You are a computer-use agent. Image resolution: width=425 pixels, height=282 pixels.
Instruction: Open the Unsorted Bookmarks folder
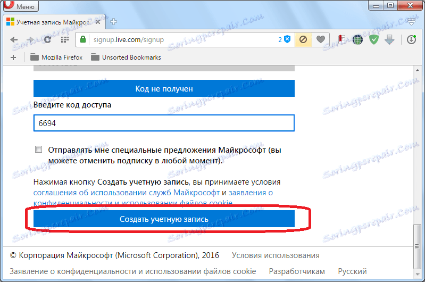click(126, 57)
